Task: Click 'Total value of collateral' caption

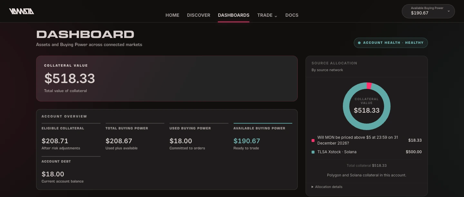Action: [65, 91]
